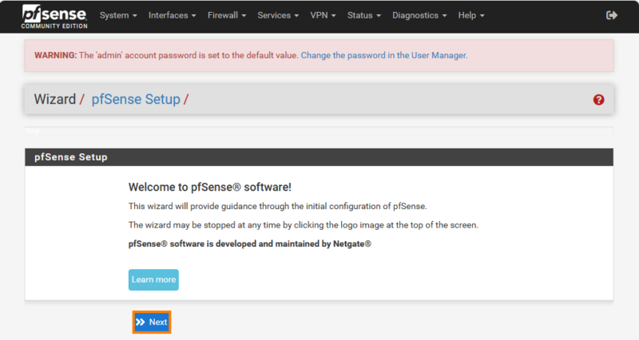Screen dimensions: 639x340
Task: Click the pfSense logo to exit wizard
Action: tap(54, 16)
